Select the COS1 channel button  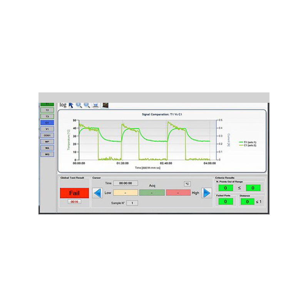tap(47, 135)
